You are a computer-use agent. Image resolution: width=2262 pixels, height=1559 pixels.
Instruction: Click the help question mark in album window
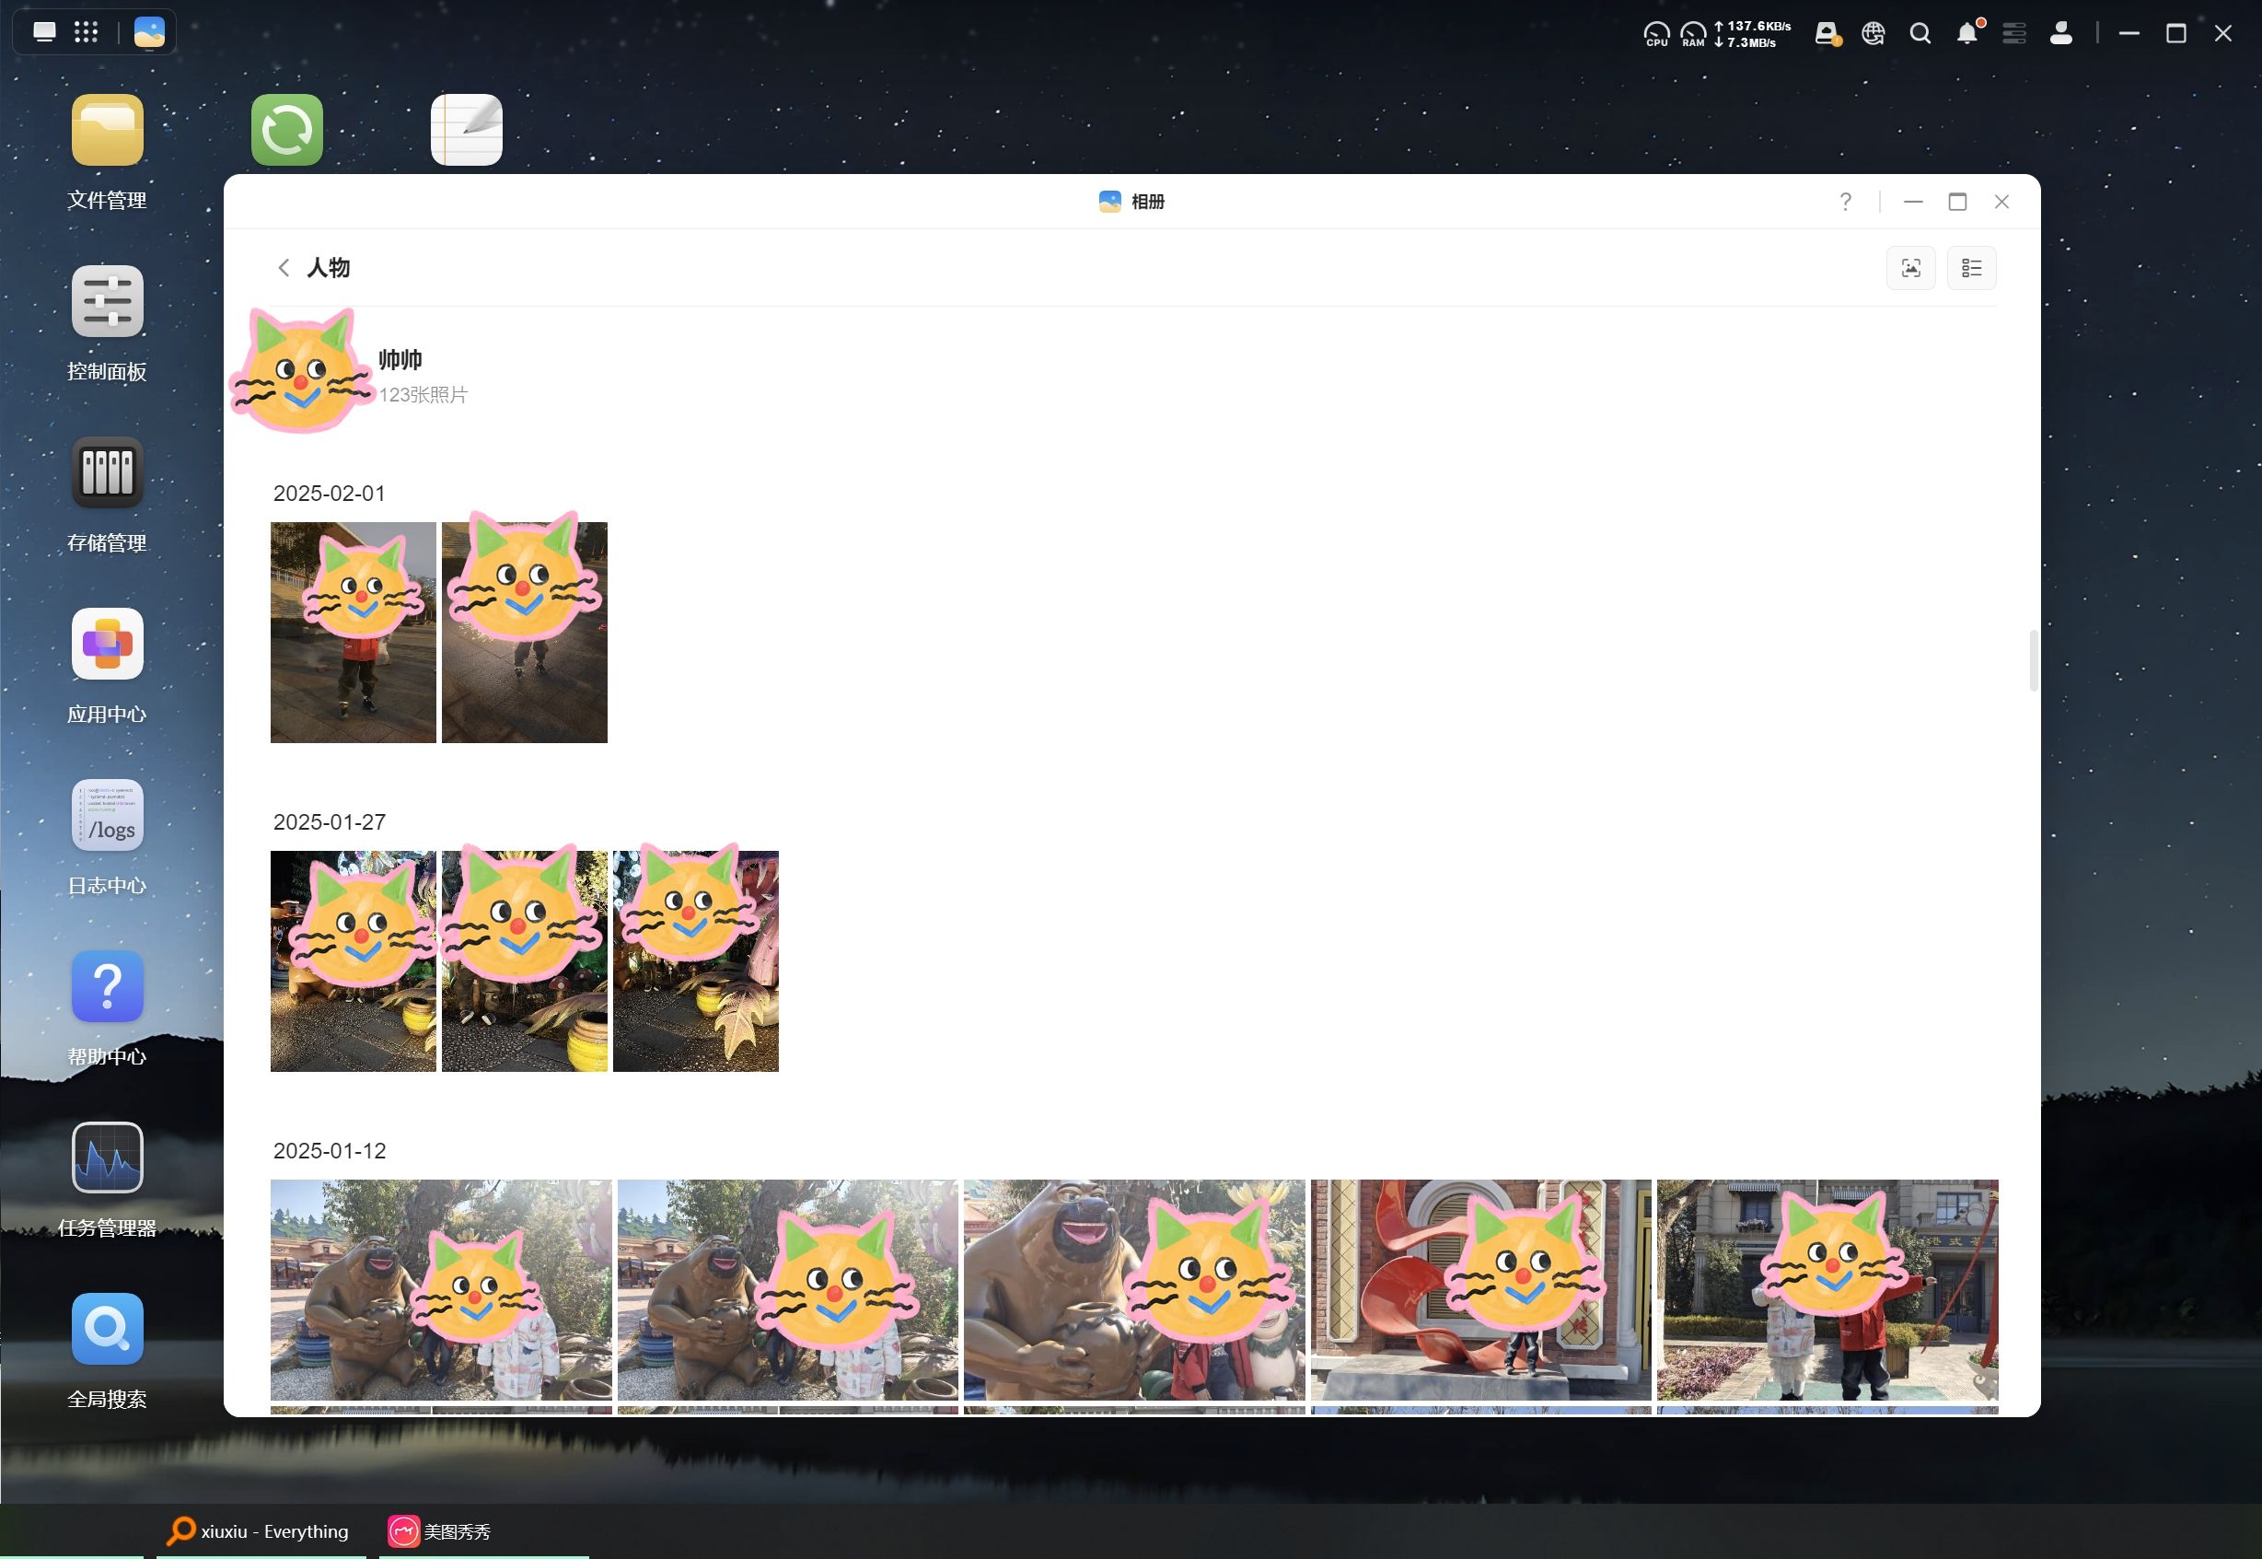pyautogui.click(x=1845, y=202)
